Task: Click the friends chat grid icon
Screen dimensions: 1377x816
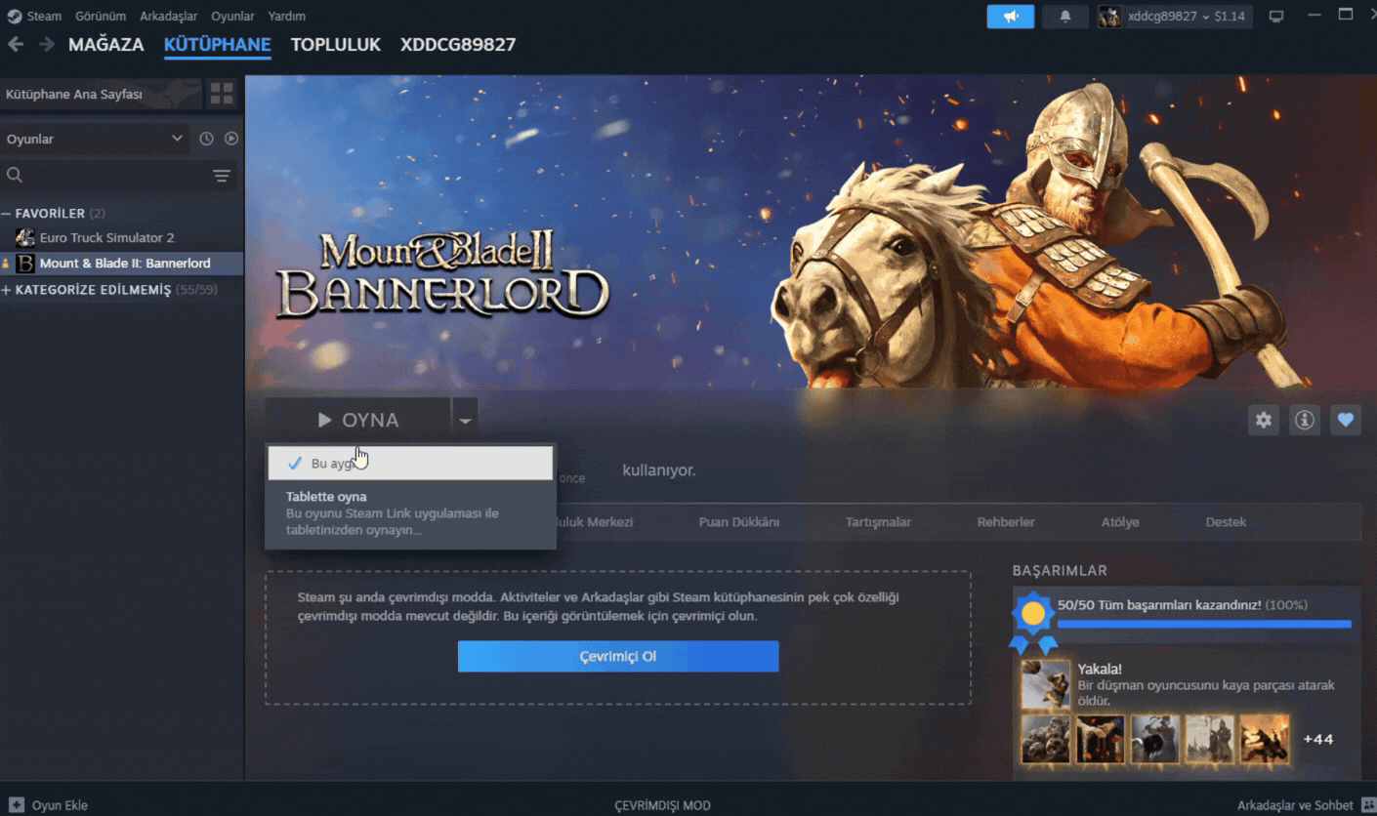Action: point(1367,805)
